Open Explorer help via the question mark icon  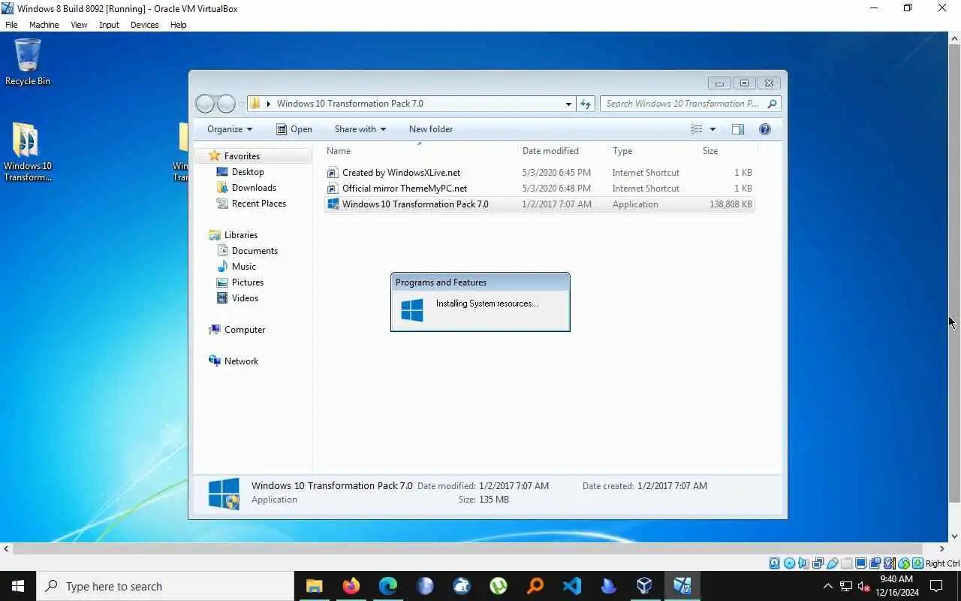765,129
